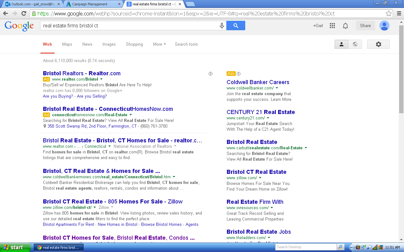Image resolution: width=404 pixels, height=252 pixels.
Task: Select the News search tab
Action: (87, 44)
